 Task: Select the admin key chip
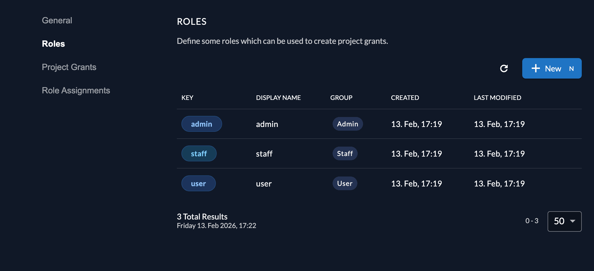pos(202,124)
